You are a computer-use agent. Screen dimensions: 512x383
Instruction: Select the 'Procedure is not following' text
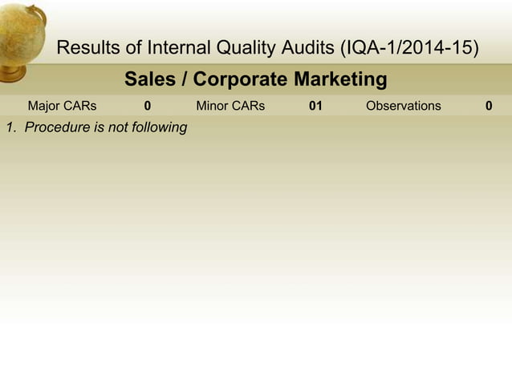point(106,127)
